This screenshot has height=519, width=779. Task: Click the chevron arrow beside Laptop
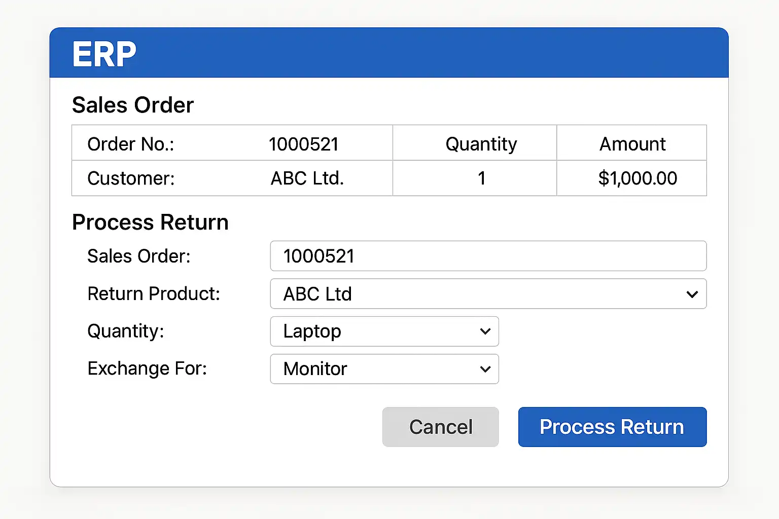[485, 331]
